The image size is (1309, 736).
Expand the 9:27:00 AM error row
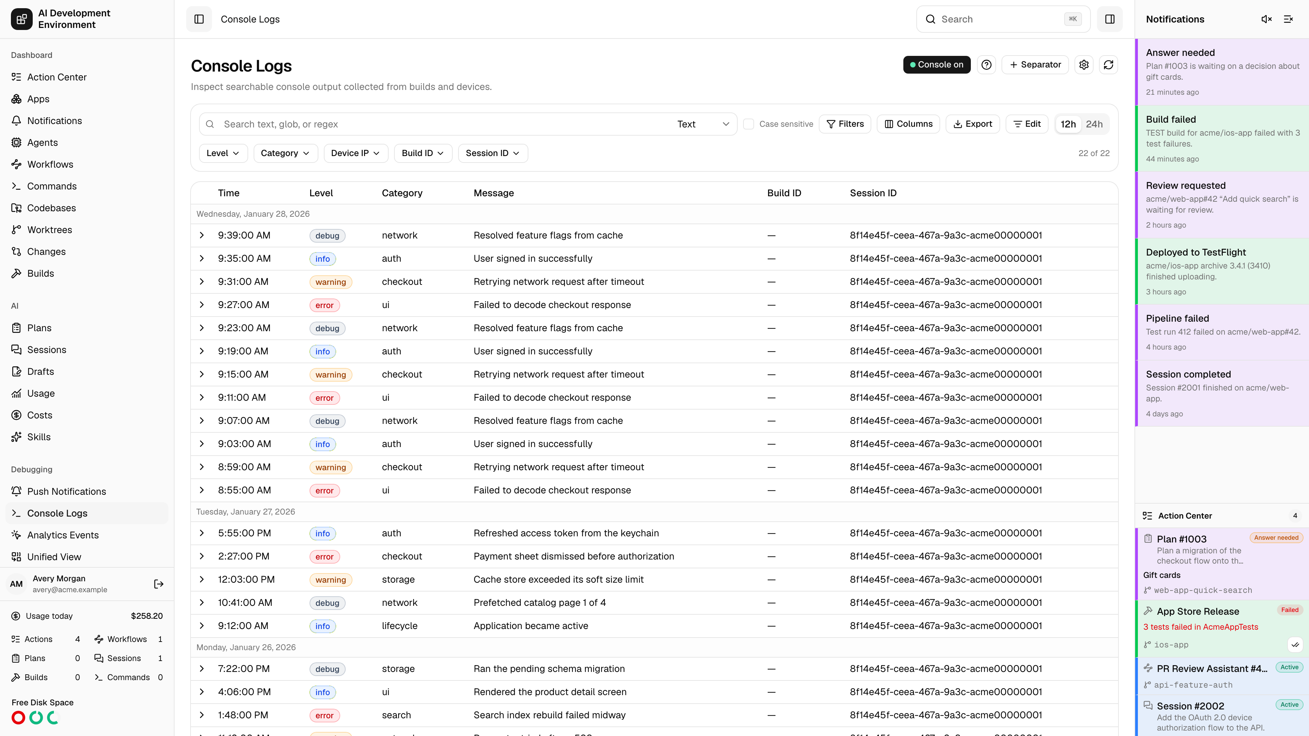pyautogui.click(x=202, y=305)
